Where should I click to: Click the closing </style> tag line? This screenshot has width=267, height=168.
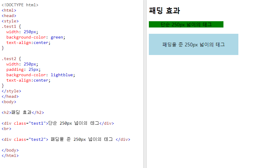(x=11, y=91)
